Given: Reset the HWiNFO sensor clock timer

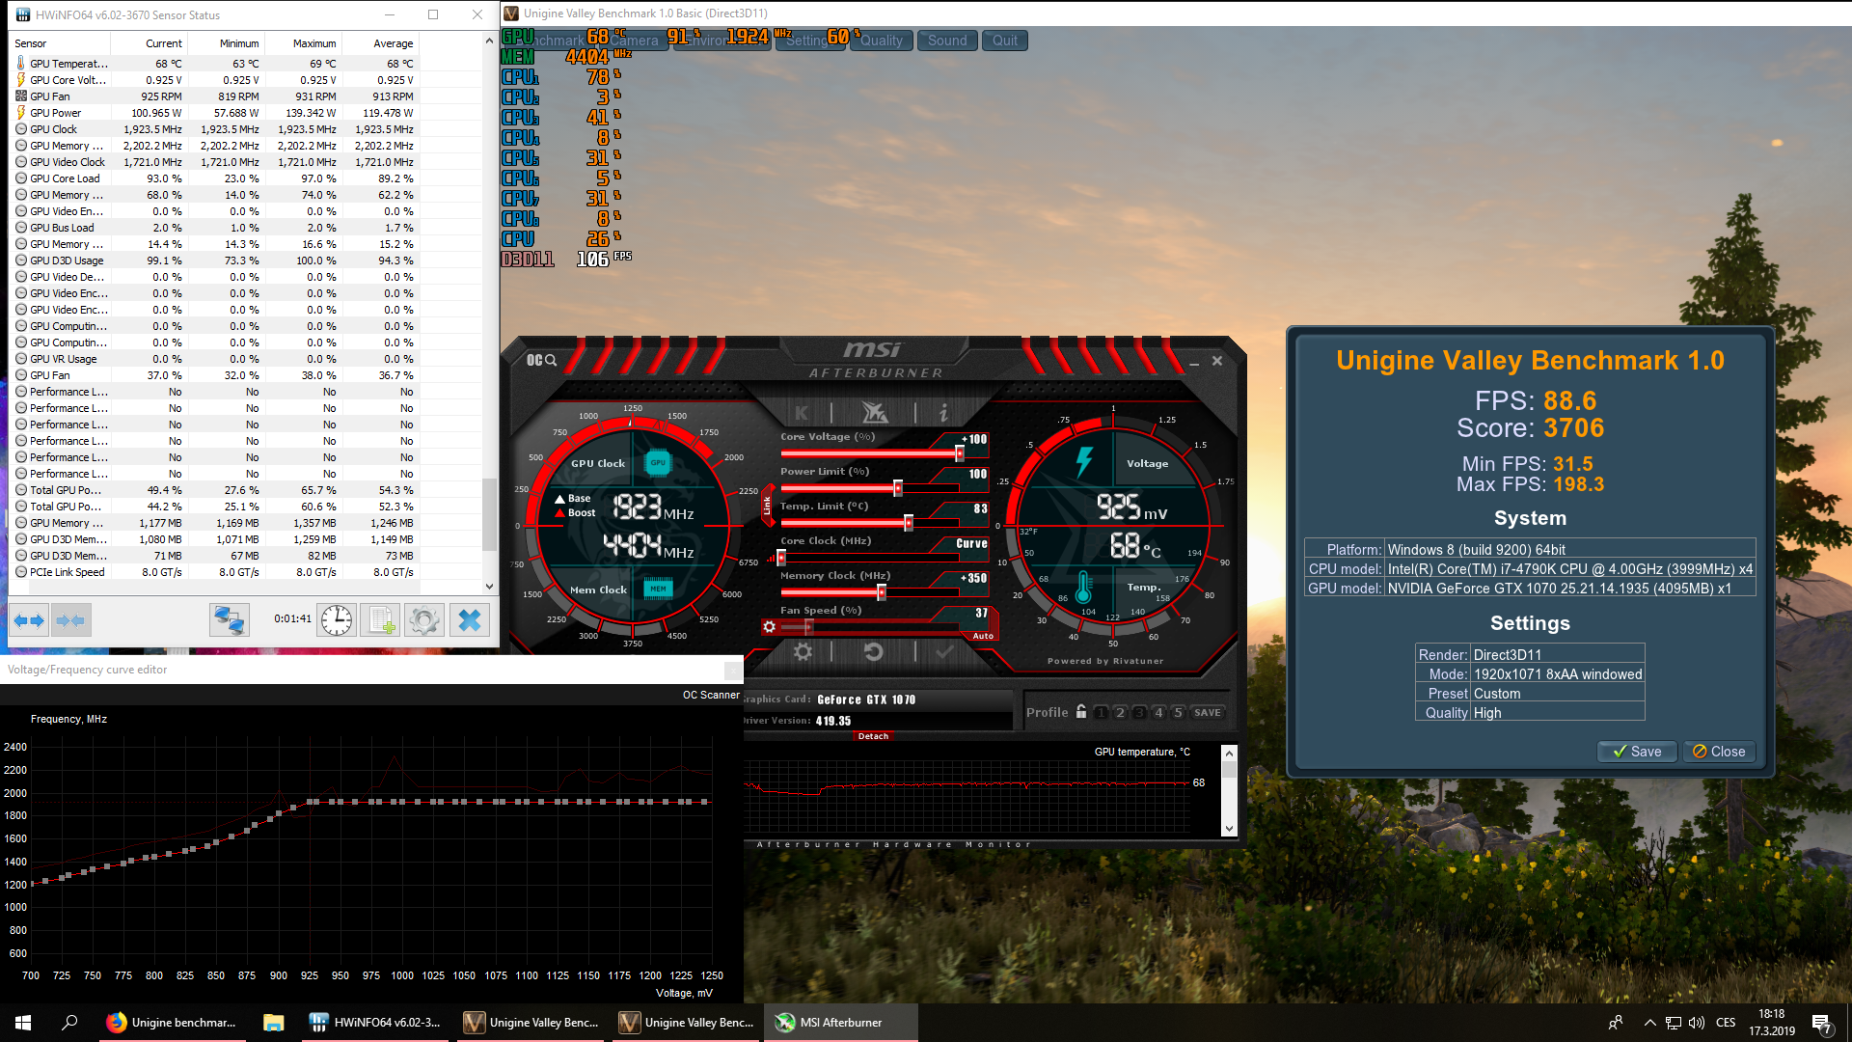Looking at the screenshot, I should [337, 620].
